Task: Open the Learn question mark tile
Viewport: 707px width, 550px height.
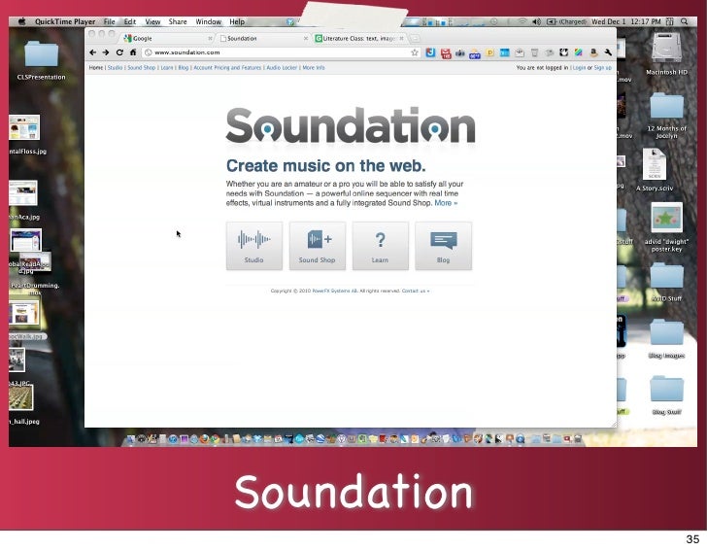Action: point(380,246)
